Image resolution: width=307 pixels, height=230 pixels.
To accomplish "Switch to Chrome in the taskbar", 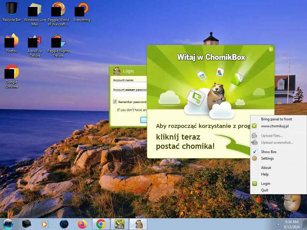I will pyautogui.click(x=101, y=224).
